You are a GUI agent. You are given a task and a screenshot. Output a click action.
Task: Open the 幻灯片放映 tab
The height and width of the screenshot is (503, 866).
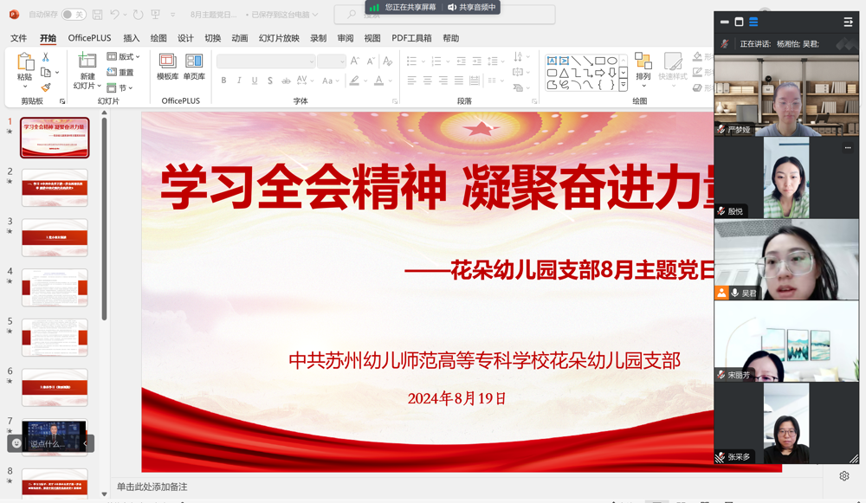[281, 37]
